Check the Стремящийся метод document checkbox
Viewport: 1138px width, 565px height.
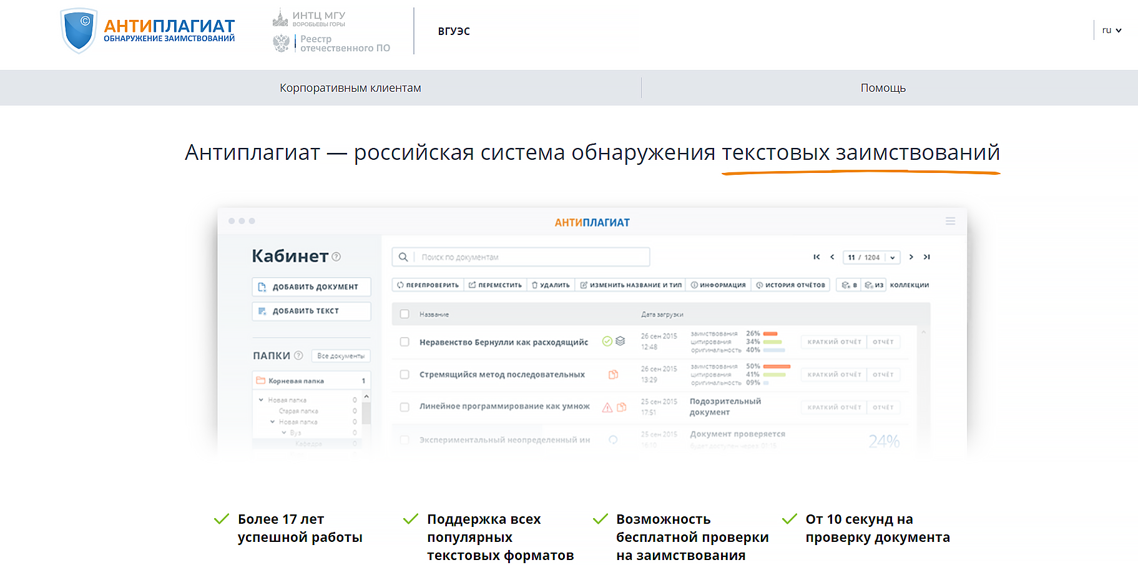pos(405,375)
